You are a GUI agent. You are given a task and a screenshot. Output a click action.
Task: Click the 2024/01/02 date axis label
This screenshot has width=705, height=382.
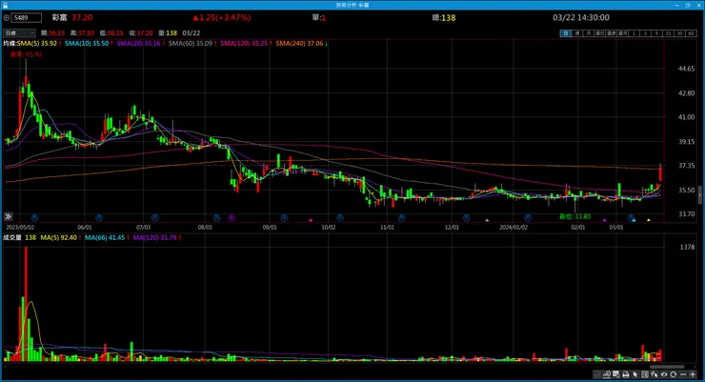[514, 228]
